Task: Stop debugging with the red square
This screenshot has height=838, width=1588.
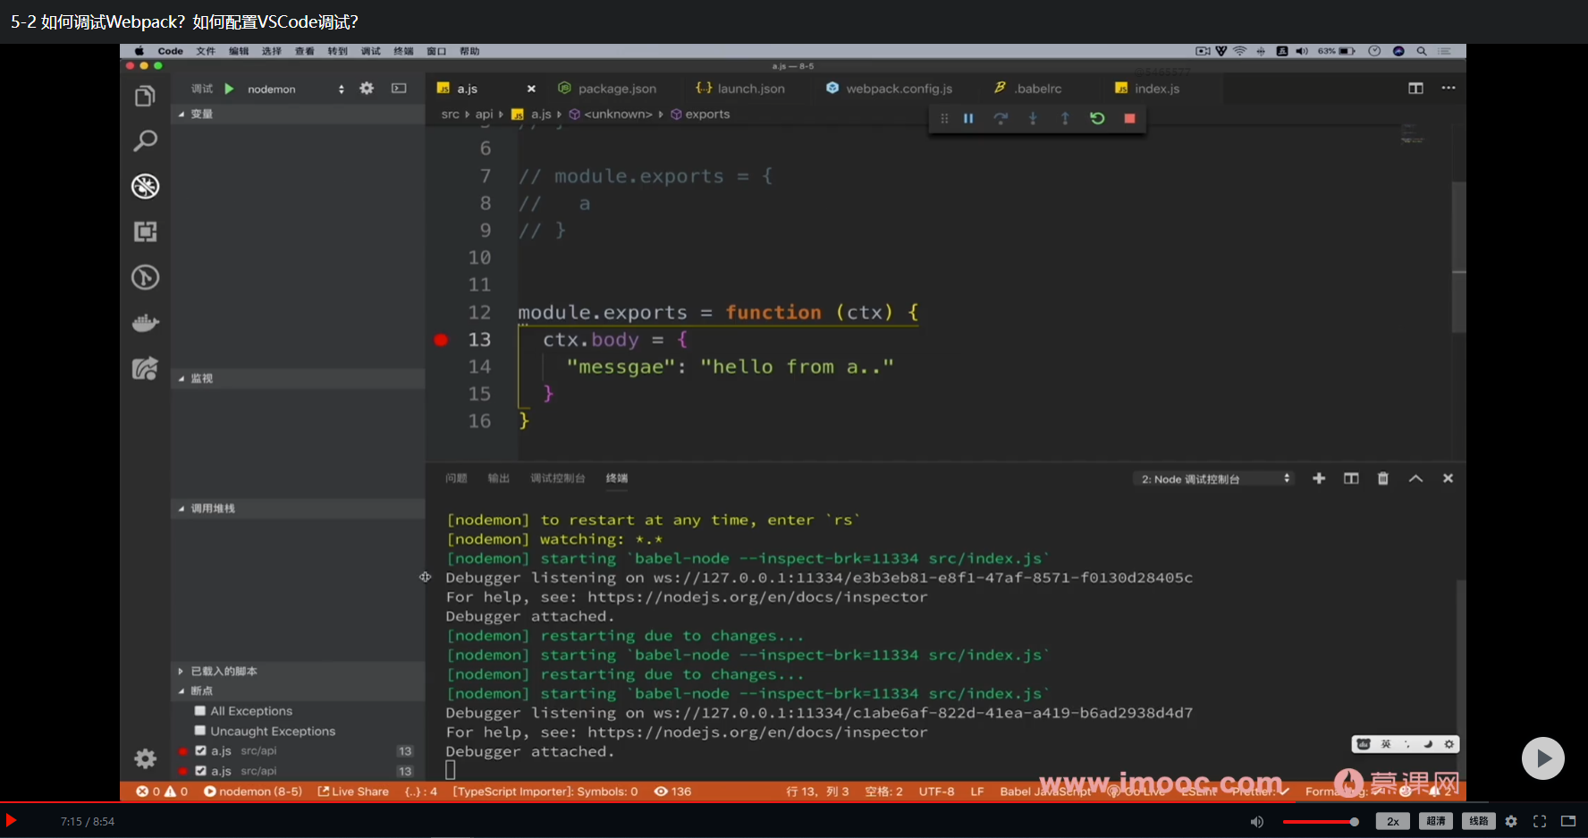Action: click(1129, 119)
